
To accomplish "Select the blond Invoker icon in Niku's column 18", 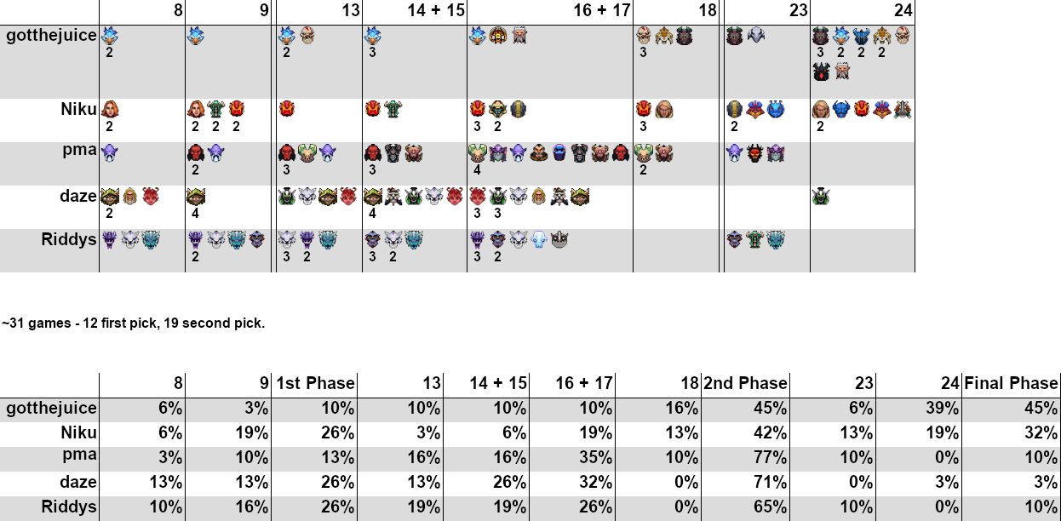I will (665, 109).
